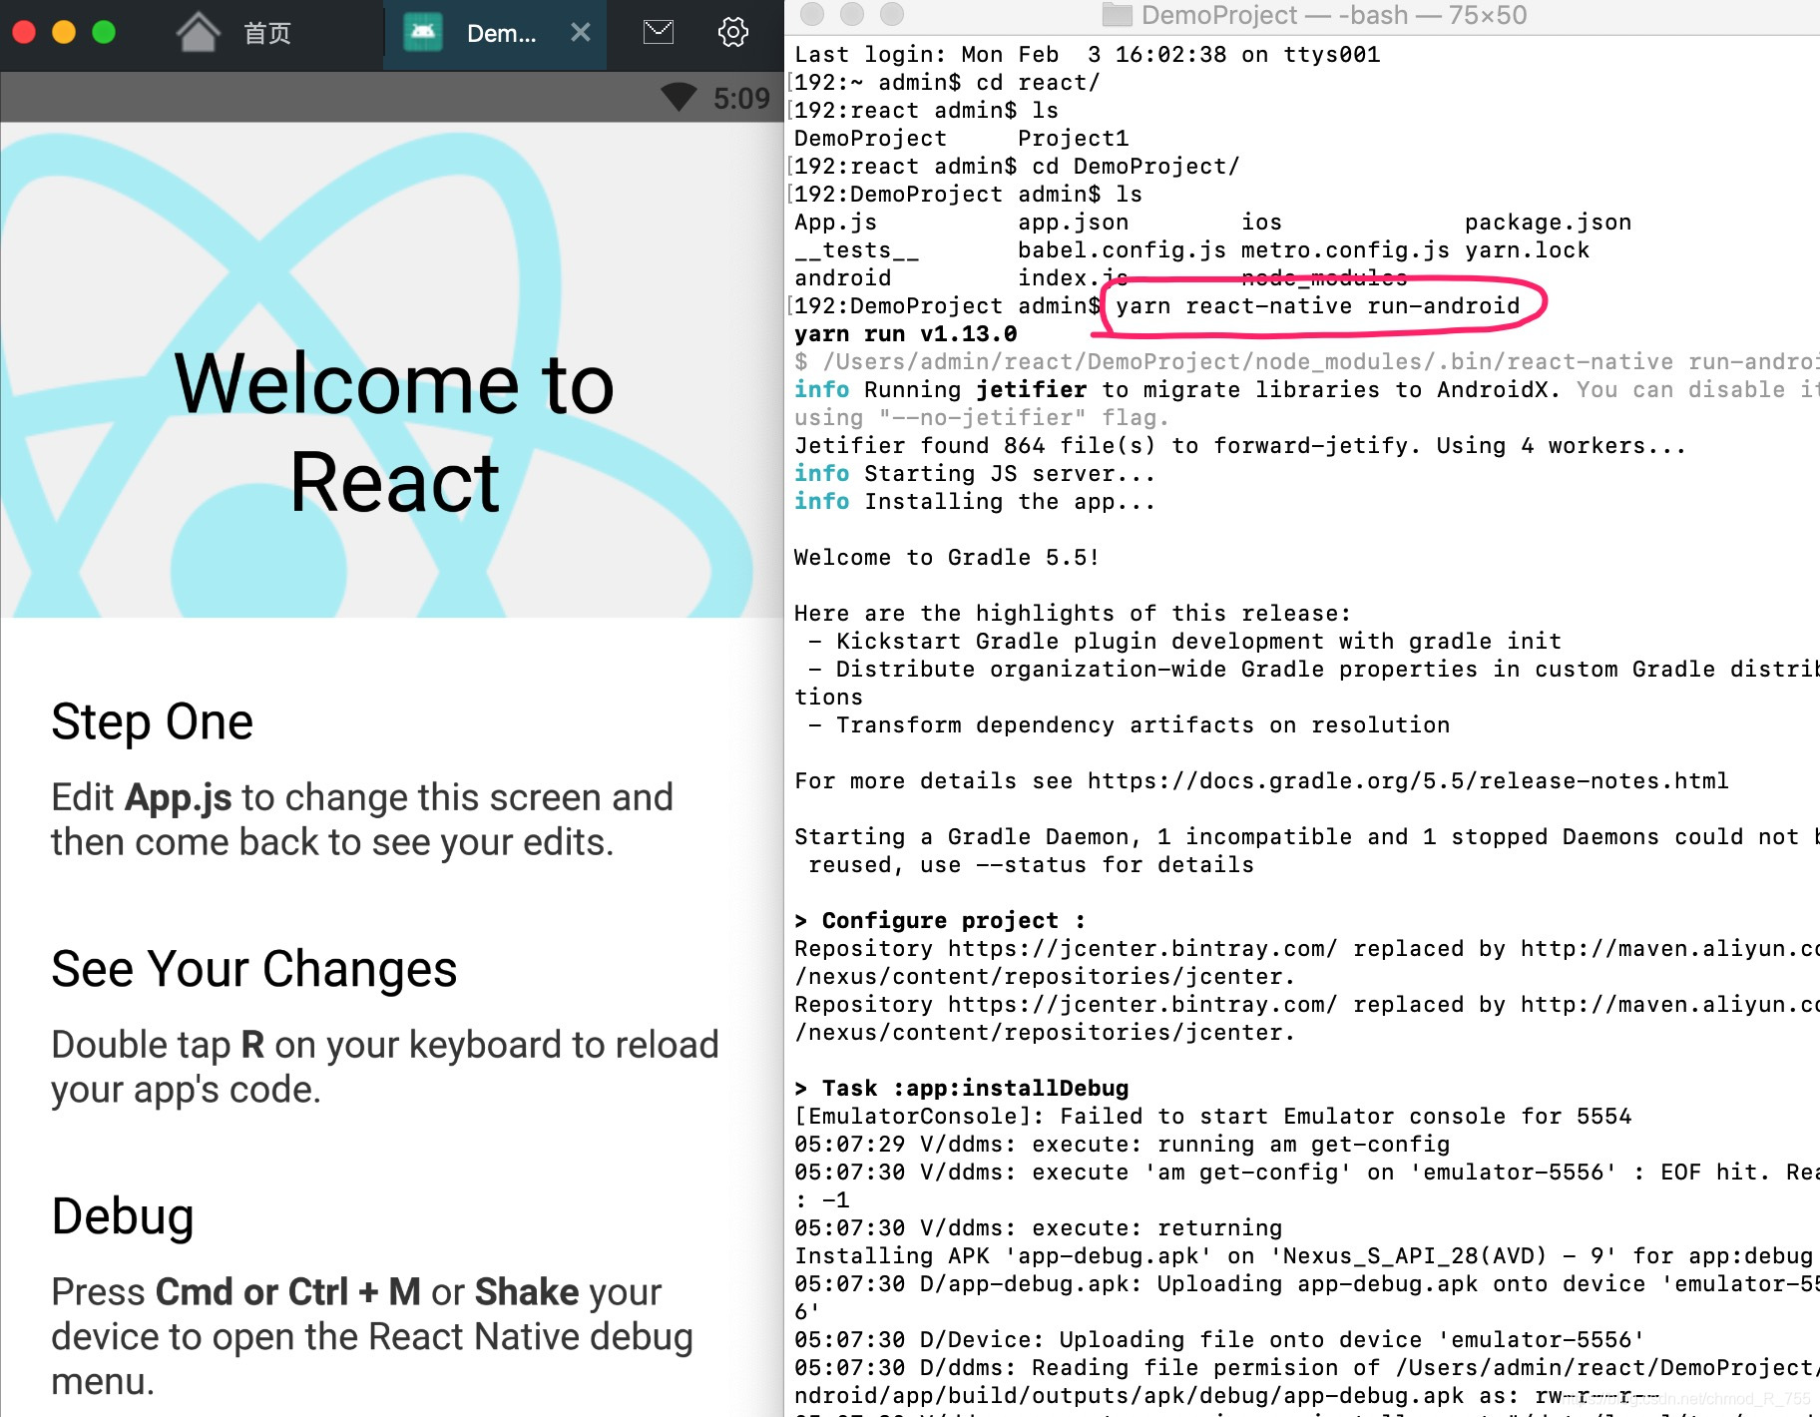Click the '> Configure project :' line
Screen dimensions: 1820x1417
940,920
